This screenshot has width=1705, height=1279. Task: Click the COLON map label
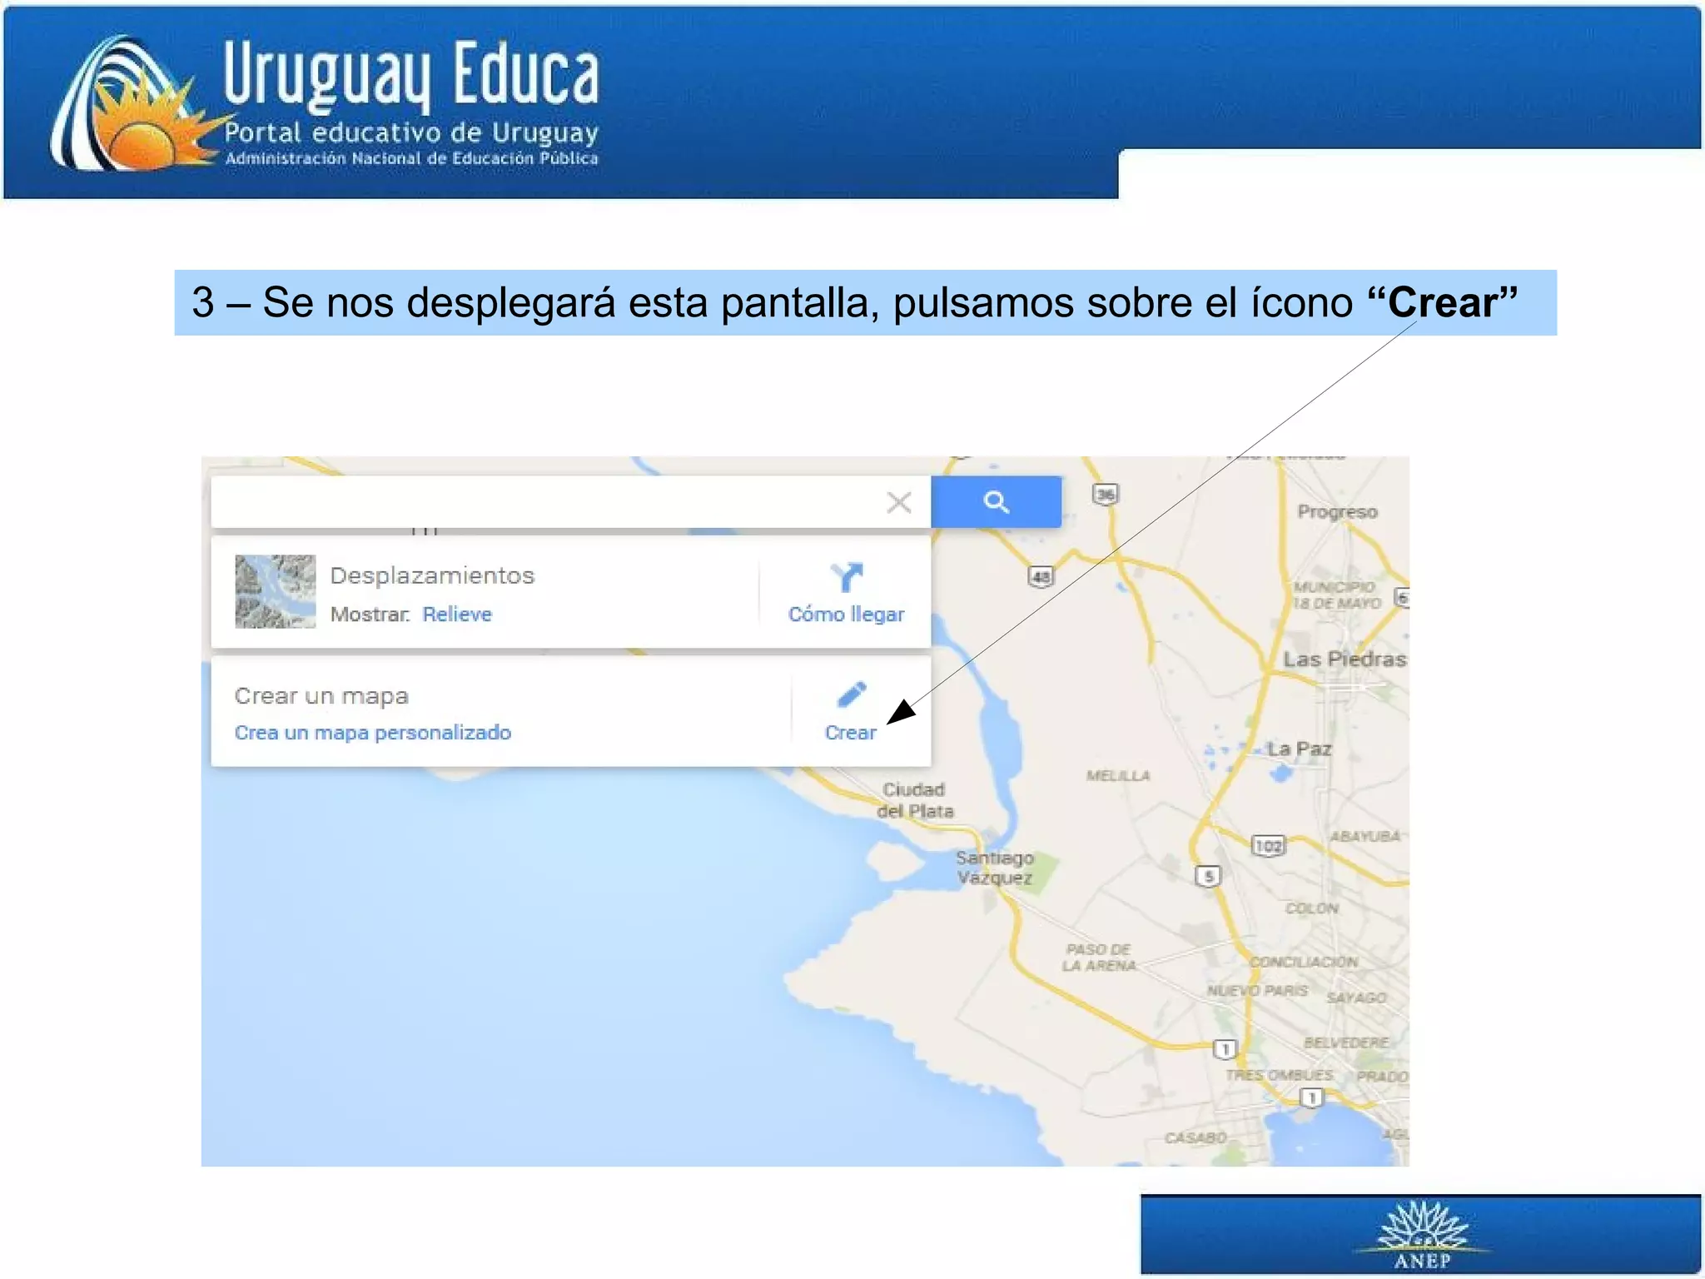pos(1311,908)
